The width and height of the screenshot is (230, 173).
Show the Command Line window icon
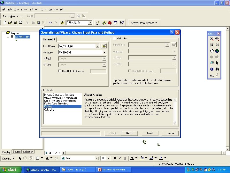[115, 23]
